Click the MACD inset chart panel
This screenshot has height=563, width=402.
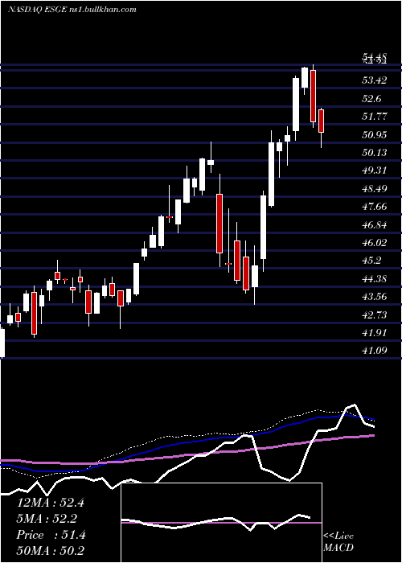(221, 523)
